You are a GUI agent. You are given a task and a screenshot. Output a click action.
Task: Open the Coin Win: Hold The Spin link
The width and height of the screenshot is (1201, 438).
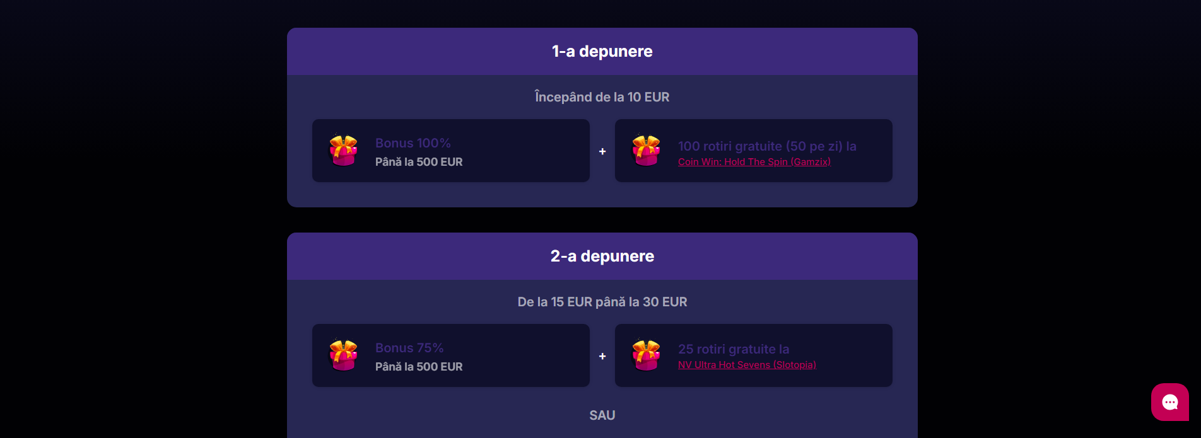click(754, 161)
